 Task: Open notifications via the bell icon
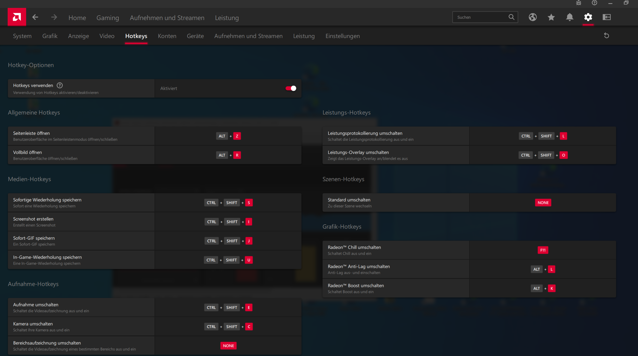coord(570,17)
